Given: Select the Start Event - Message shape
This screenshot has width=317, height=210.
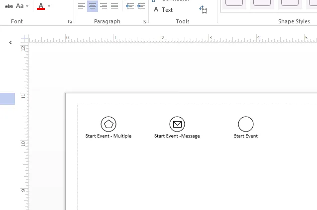Looking at the screenshot, I should click(x=177, y=124).
